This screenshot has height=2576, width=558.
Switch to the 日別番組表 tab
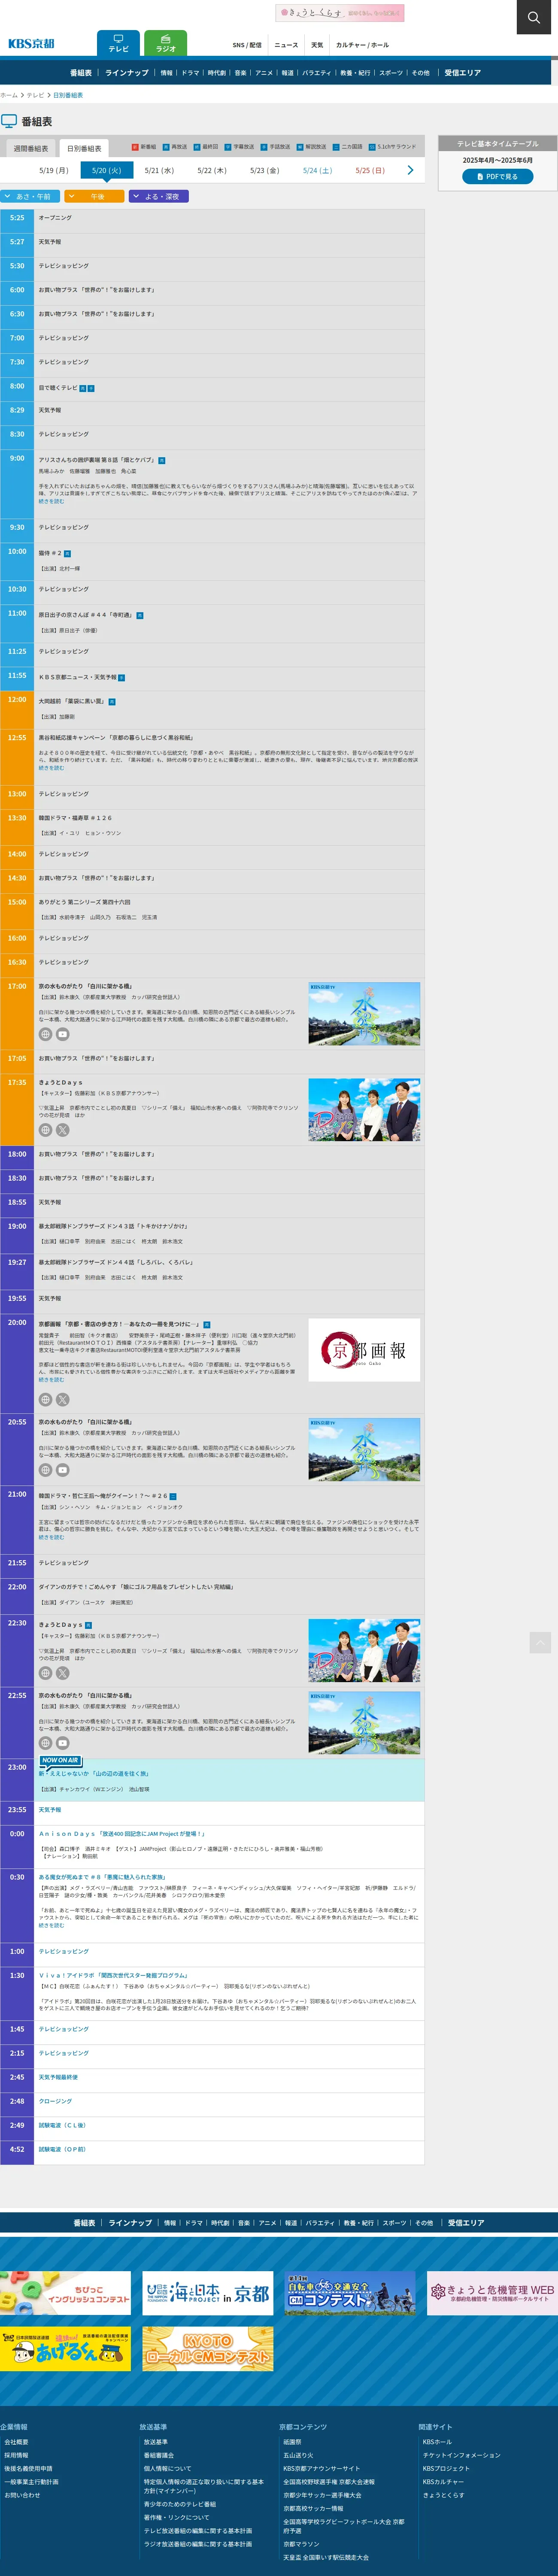(x=84, y=148)
